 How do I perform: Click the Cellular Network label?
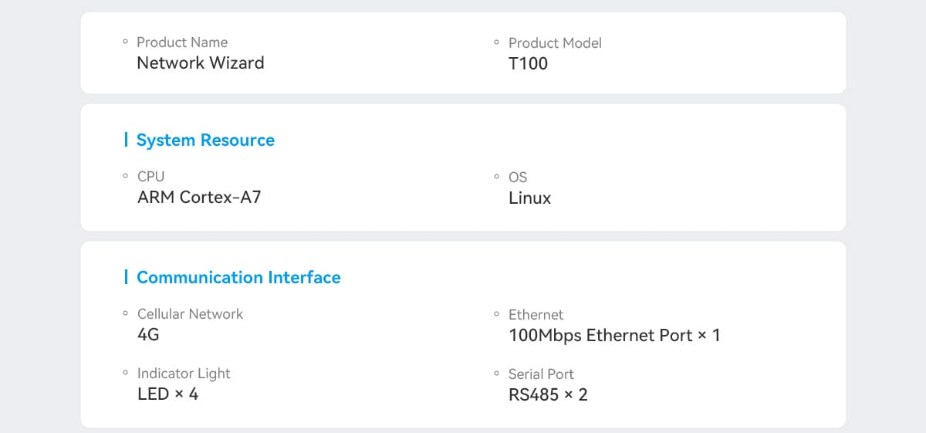point(190,314)
